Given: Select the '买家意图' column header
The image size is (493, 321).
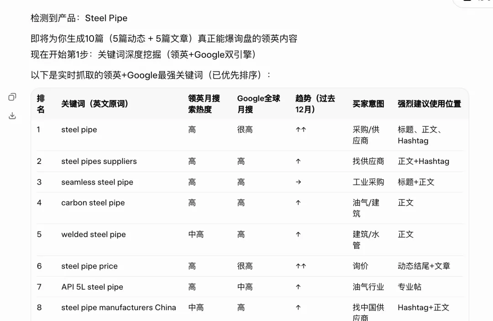Looking at the screenshot, I should tap(368, 104).
